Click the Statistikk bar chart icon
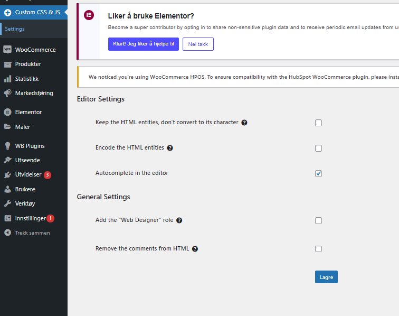The width and height of the screenshot is (399, 316). coord(7,79)
